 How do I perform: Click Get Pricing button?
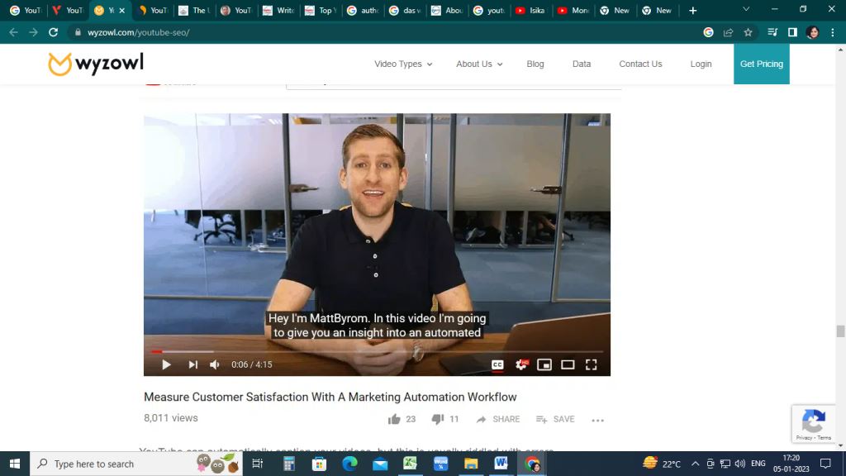click(761, 64)
